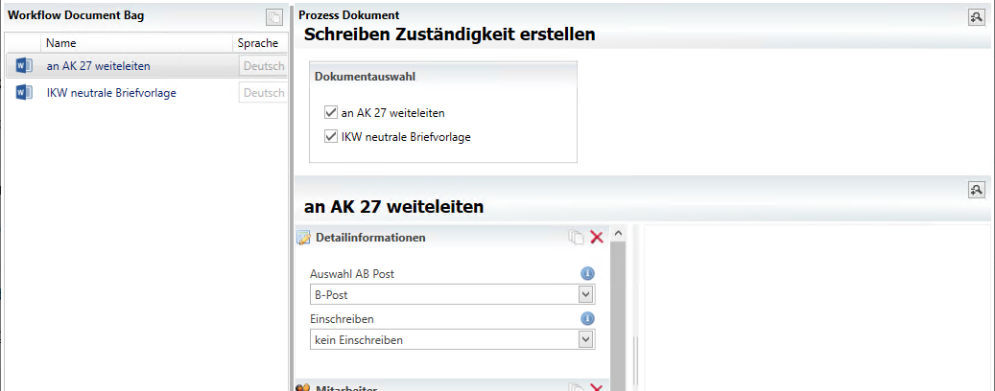995x391 pixels.
Task: Click Word icon beside an AK 27 weiteleiten
Action: coord(24,65)
